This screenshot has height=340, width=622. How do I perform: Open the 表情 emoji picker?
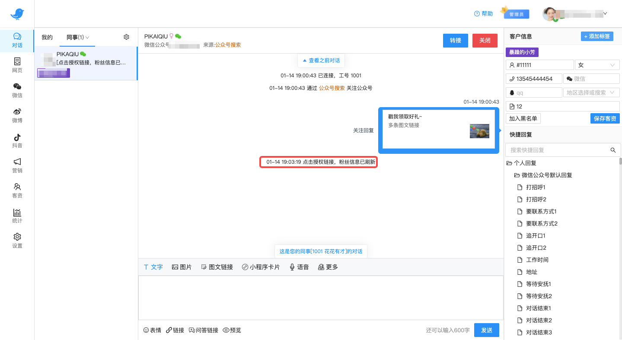tap(152, 330)
